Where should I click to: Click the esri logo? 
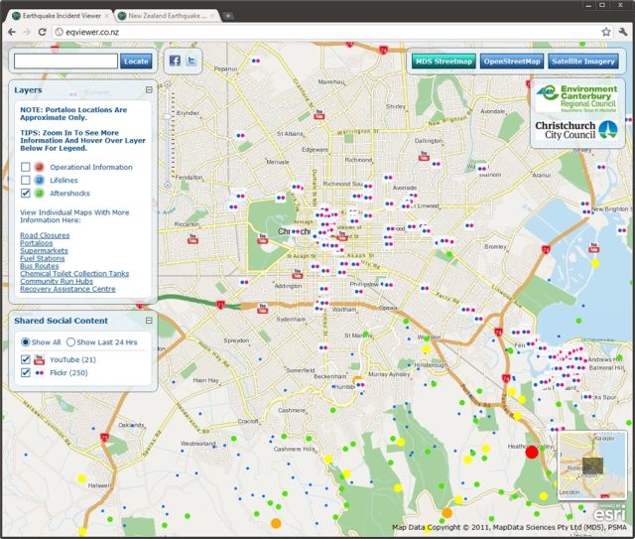[609, 514]
